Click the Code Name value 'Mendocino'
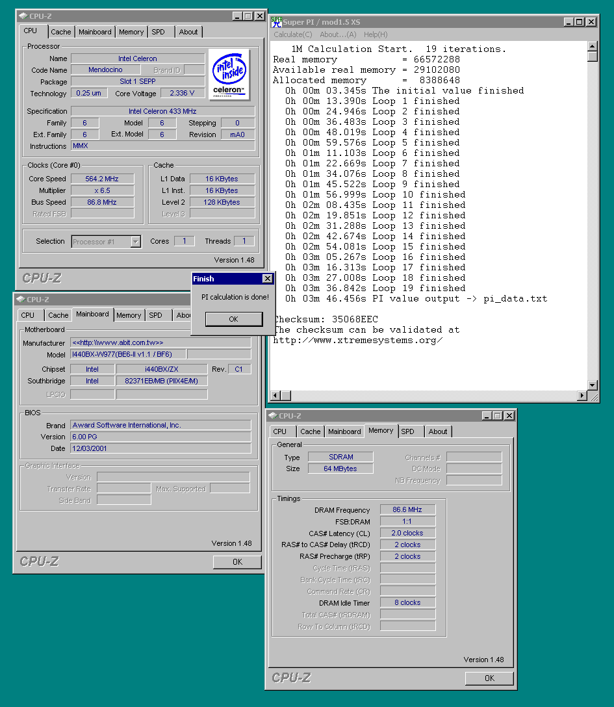The image size is (614, 707). [105, 70]
